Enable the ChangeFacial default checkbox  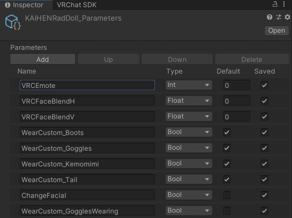click(x=227, y=195)
